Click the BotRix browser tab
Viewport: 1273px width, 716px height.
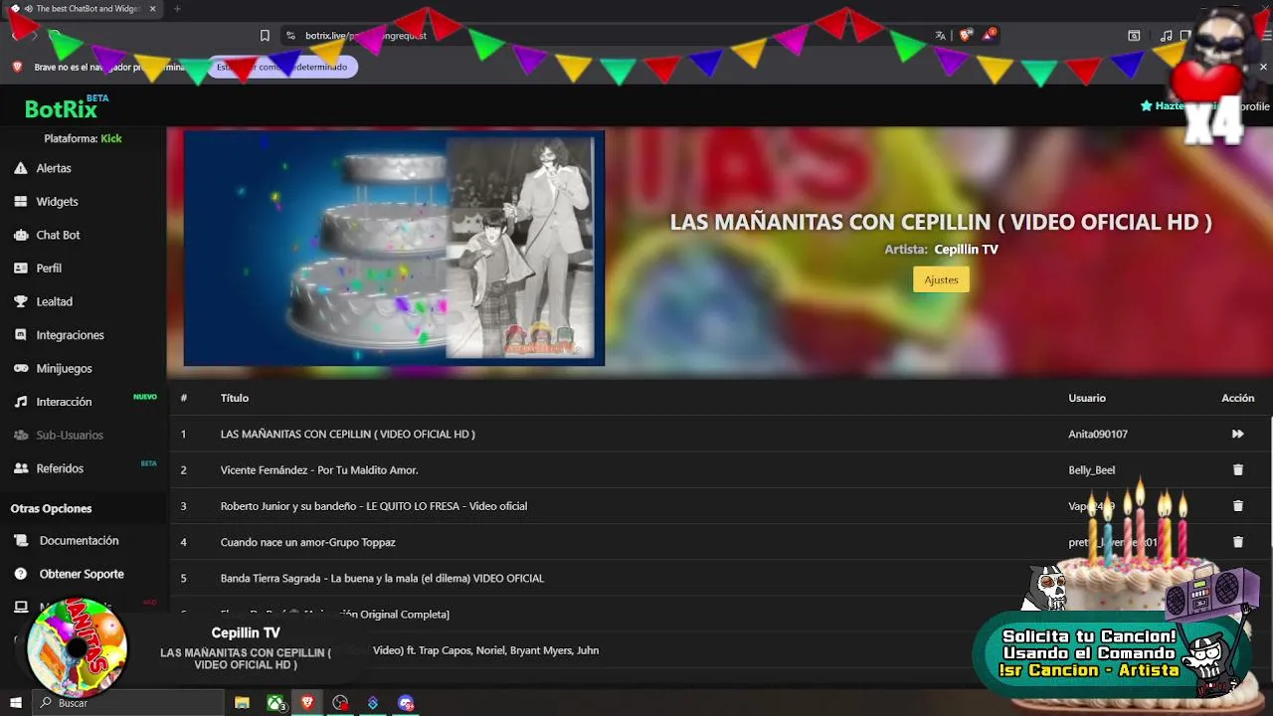click(85, 9)
